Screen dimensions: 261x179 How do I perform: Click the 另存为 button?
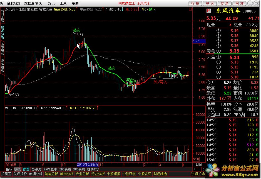click(x=36, y=169)
